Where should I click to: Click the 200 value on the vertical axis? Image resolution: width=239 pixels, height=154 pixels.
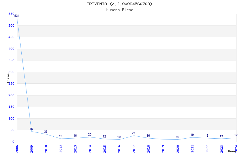pyautogui.click(x=11, y=95)
